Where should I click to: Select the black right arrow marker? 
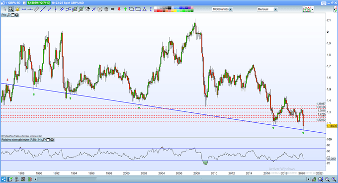[x=112, y=9]
